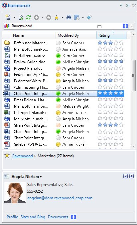This screenshot has height=225, width=137.
Task: Click Melissa Wright's green presence on Review Guide.doc
Action: [x=58, y=62]
